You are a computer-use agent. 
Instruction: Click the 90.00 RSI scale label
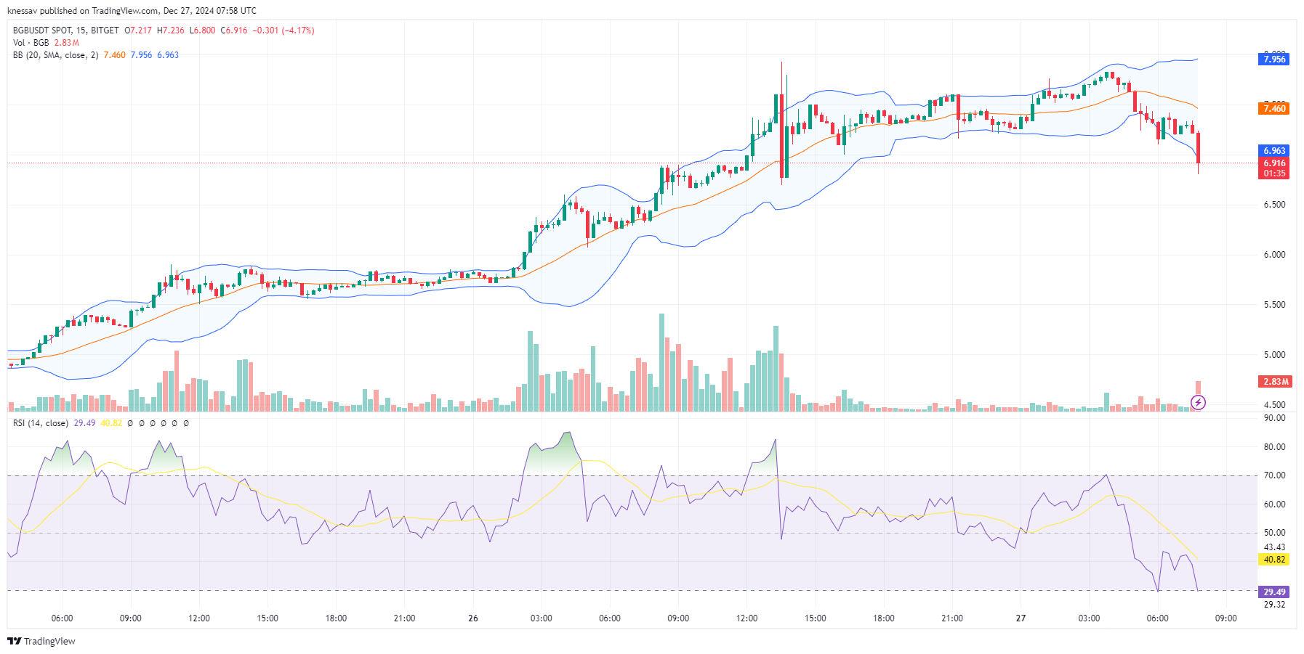1274,418
